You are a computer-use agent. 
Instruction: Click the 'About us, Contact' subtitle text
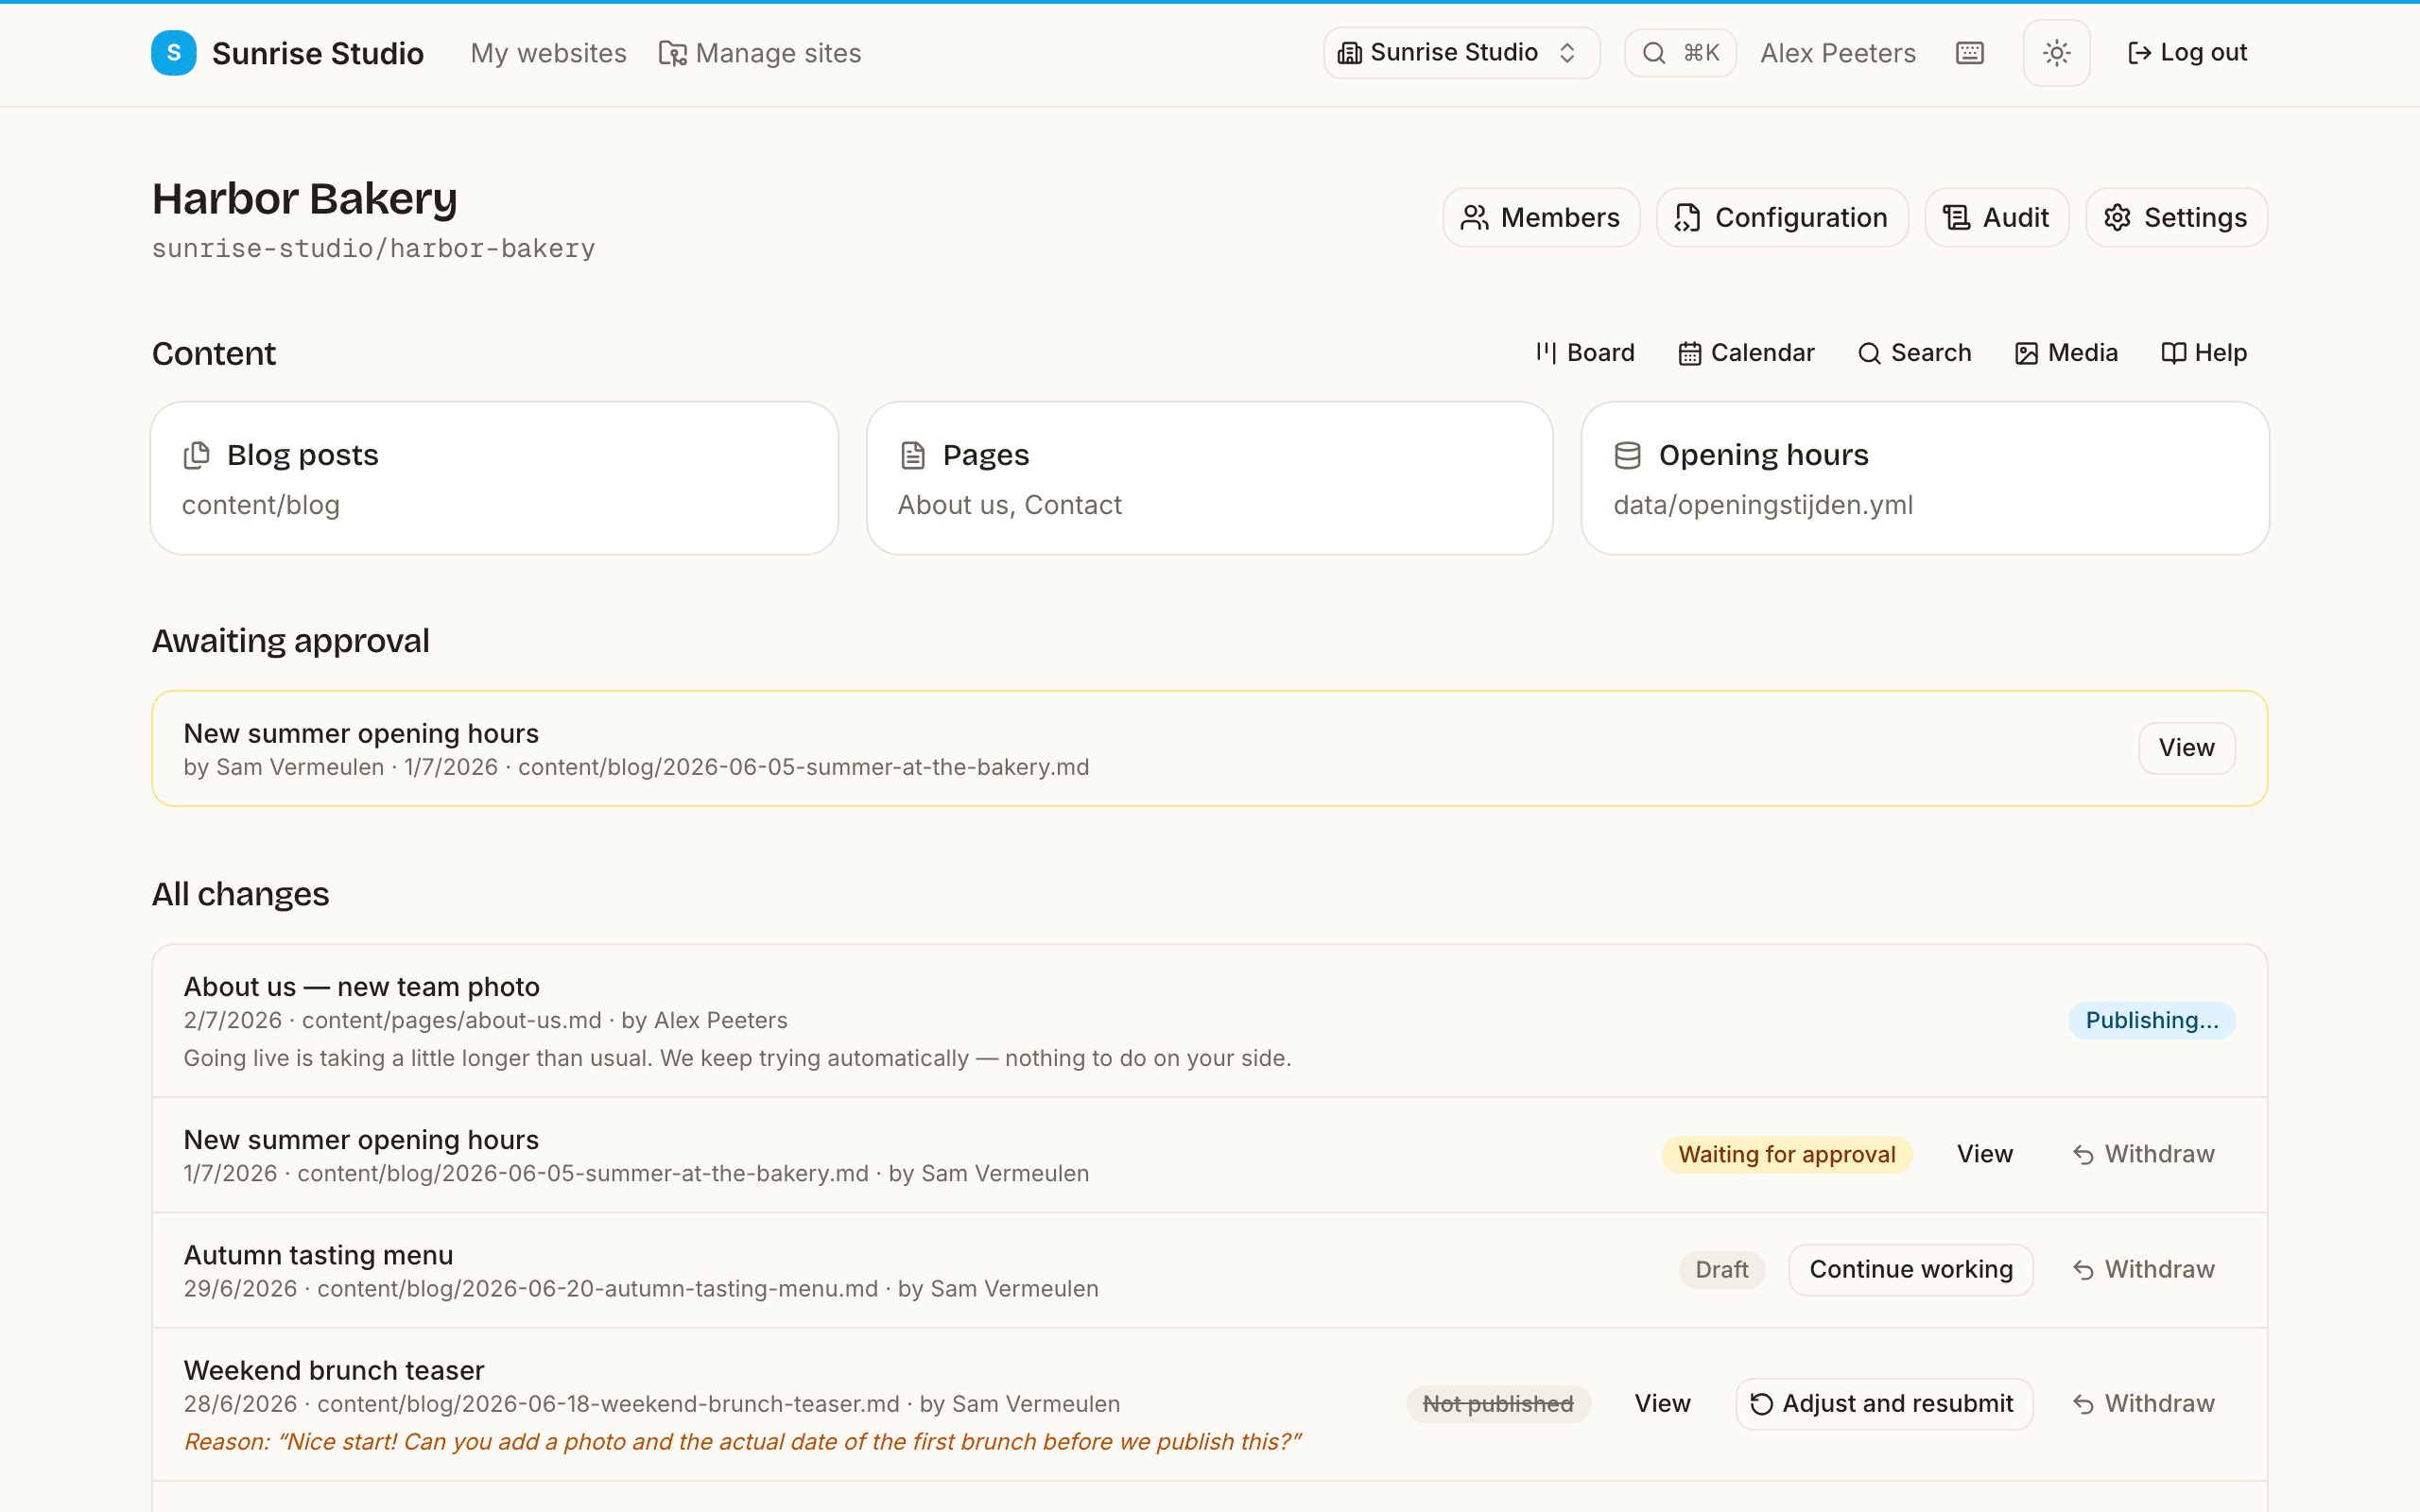click(1009, 505)
